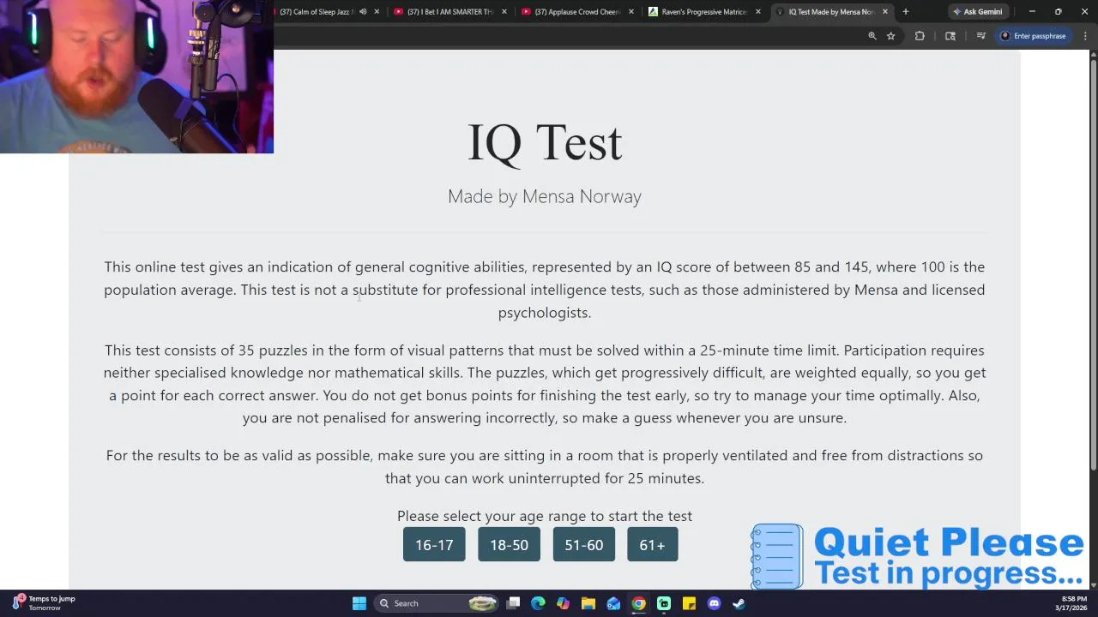This screenshot has height=617, width=1098.
Task: Close the IQ Test Made by Mensa tab
Action: (x=885, y=12)
